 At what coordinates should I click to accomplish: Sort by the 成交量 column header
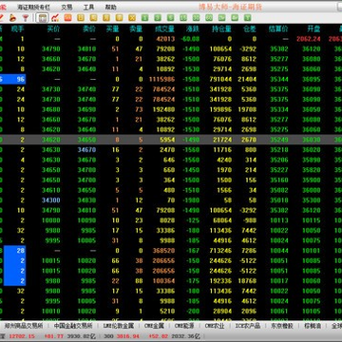coord(164,29)
